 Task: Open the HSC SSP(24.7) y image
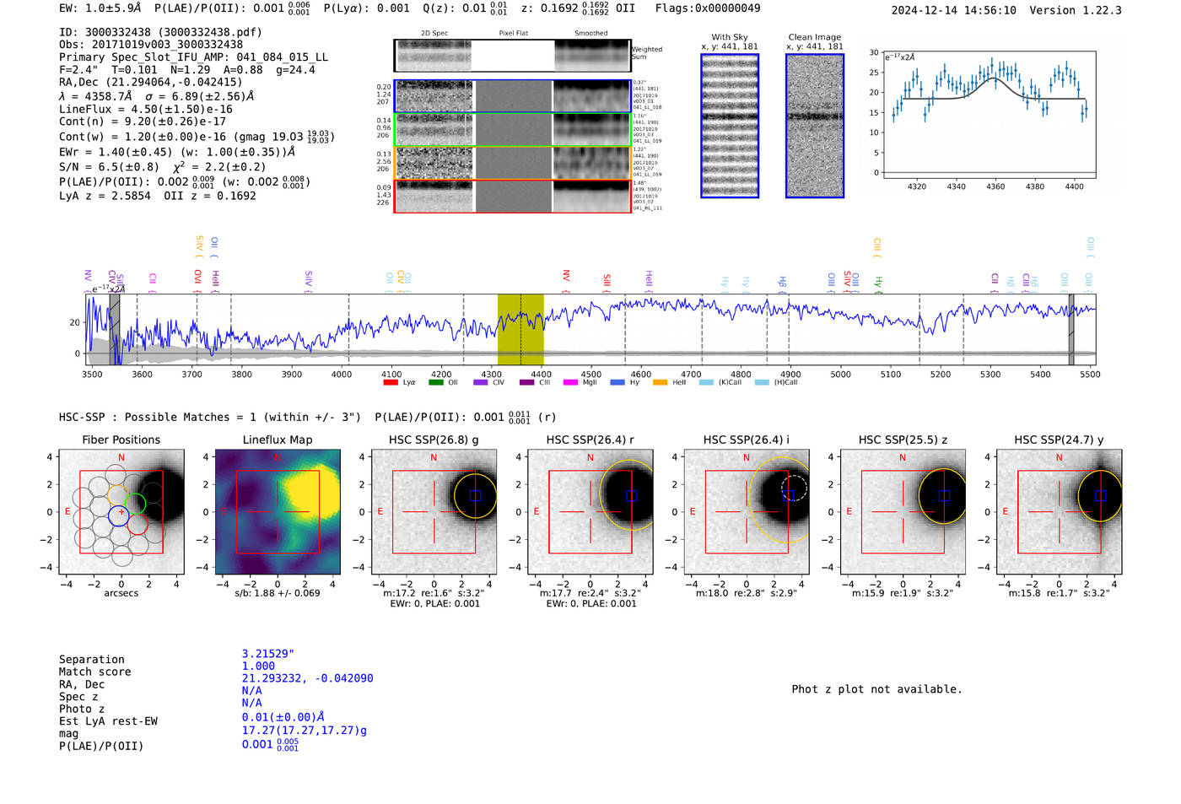[x=1060, y=512]
